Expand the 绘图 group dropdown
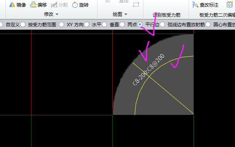Image resolution: width=235 pixels, height=147 pixels. [120, 14]
